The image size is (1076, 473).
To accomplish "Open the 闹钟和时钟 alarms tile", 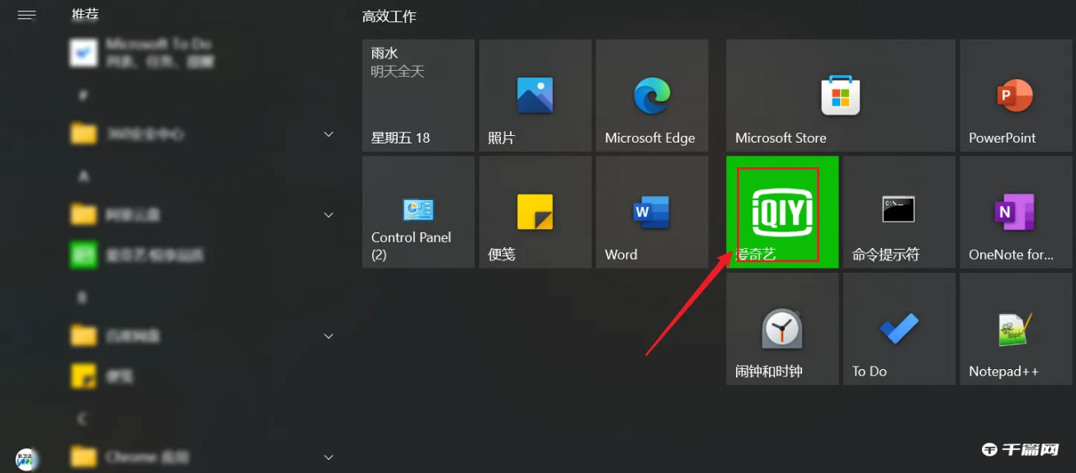I will coord(782,330).
